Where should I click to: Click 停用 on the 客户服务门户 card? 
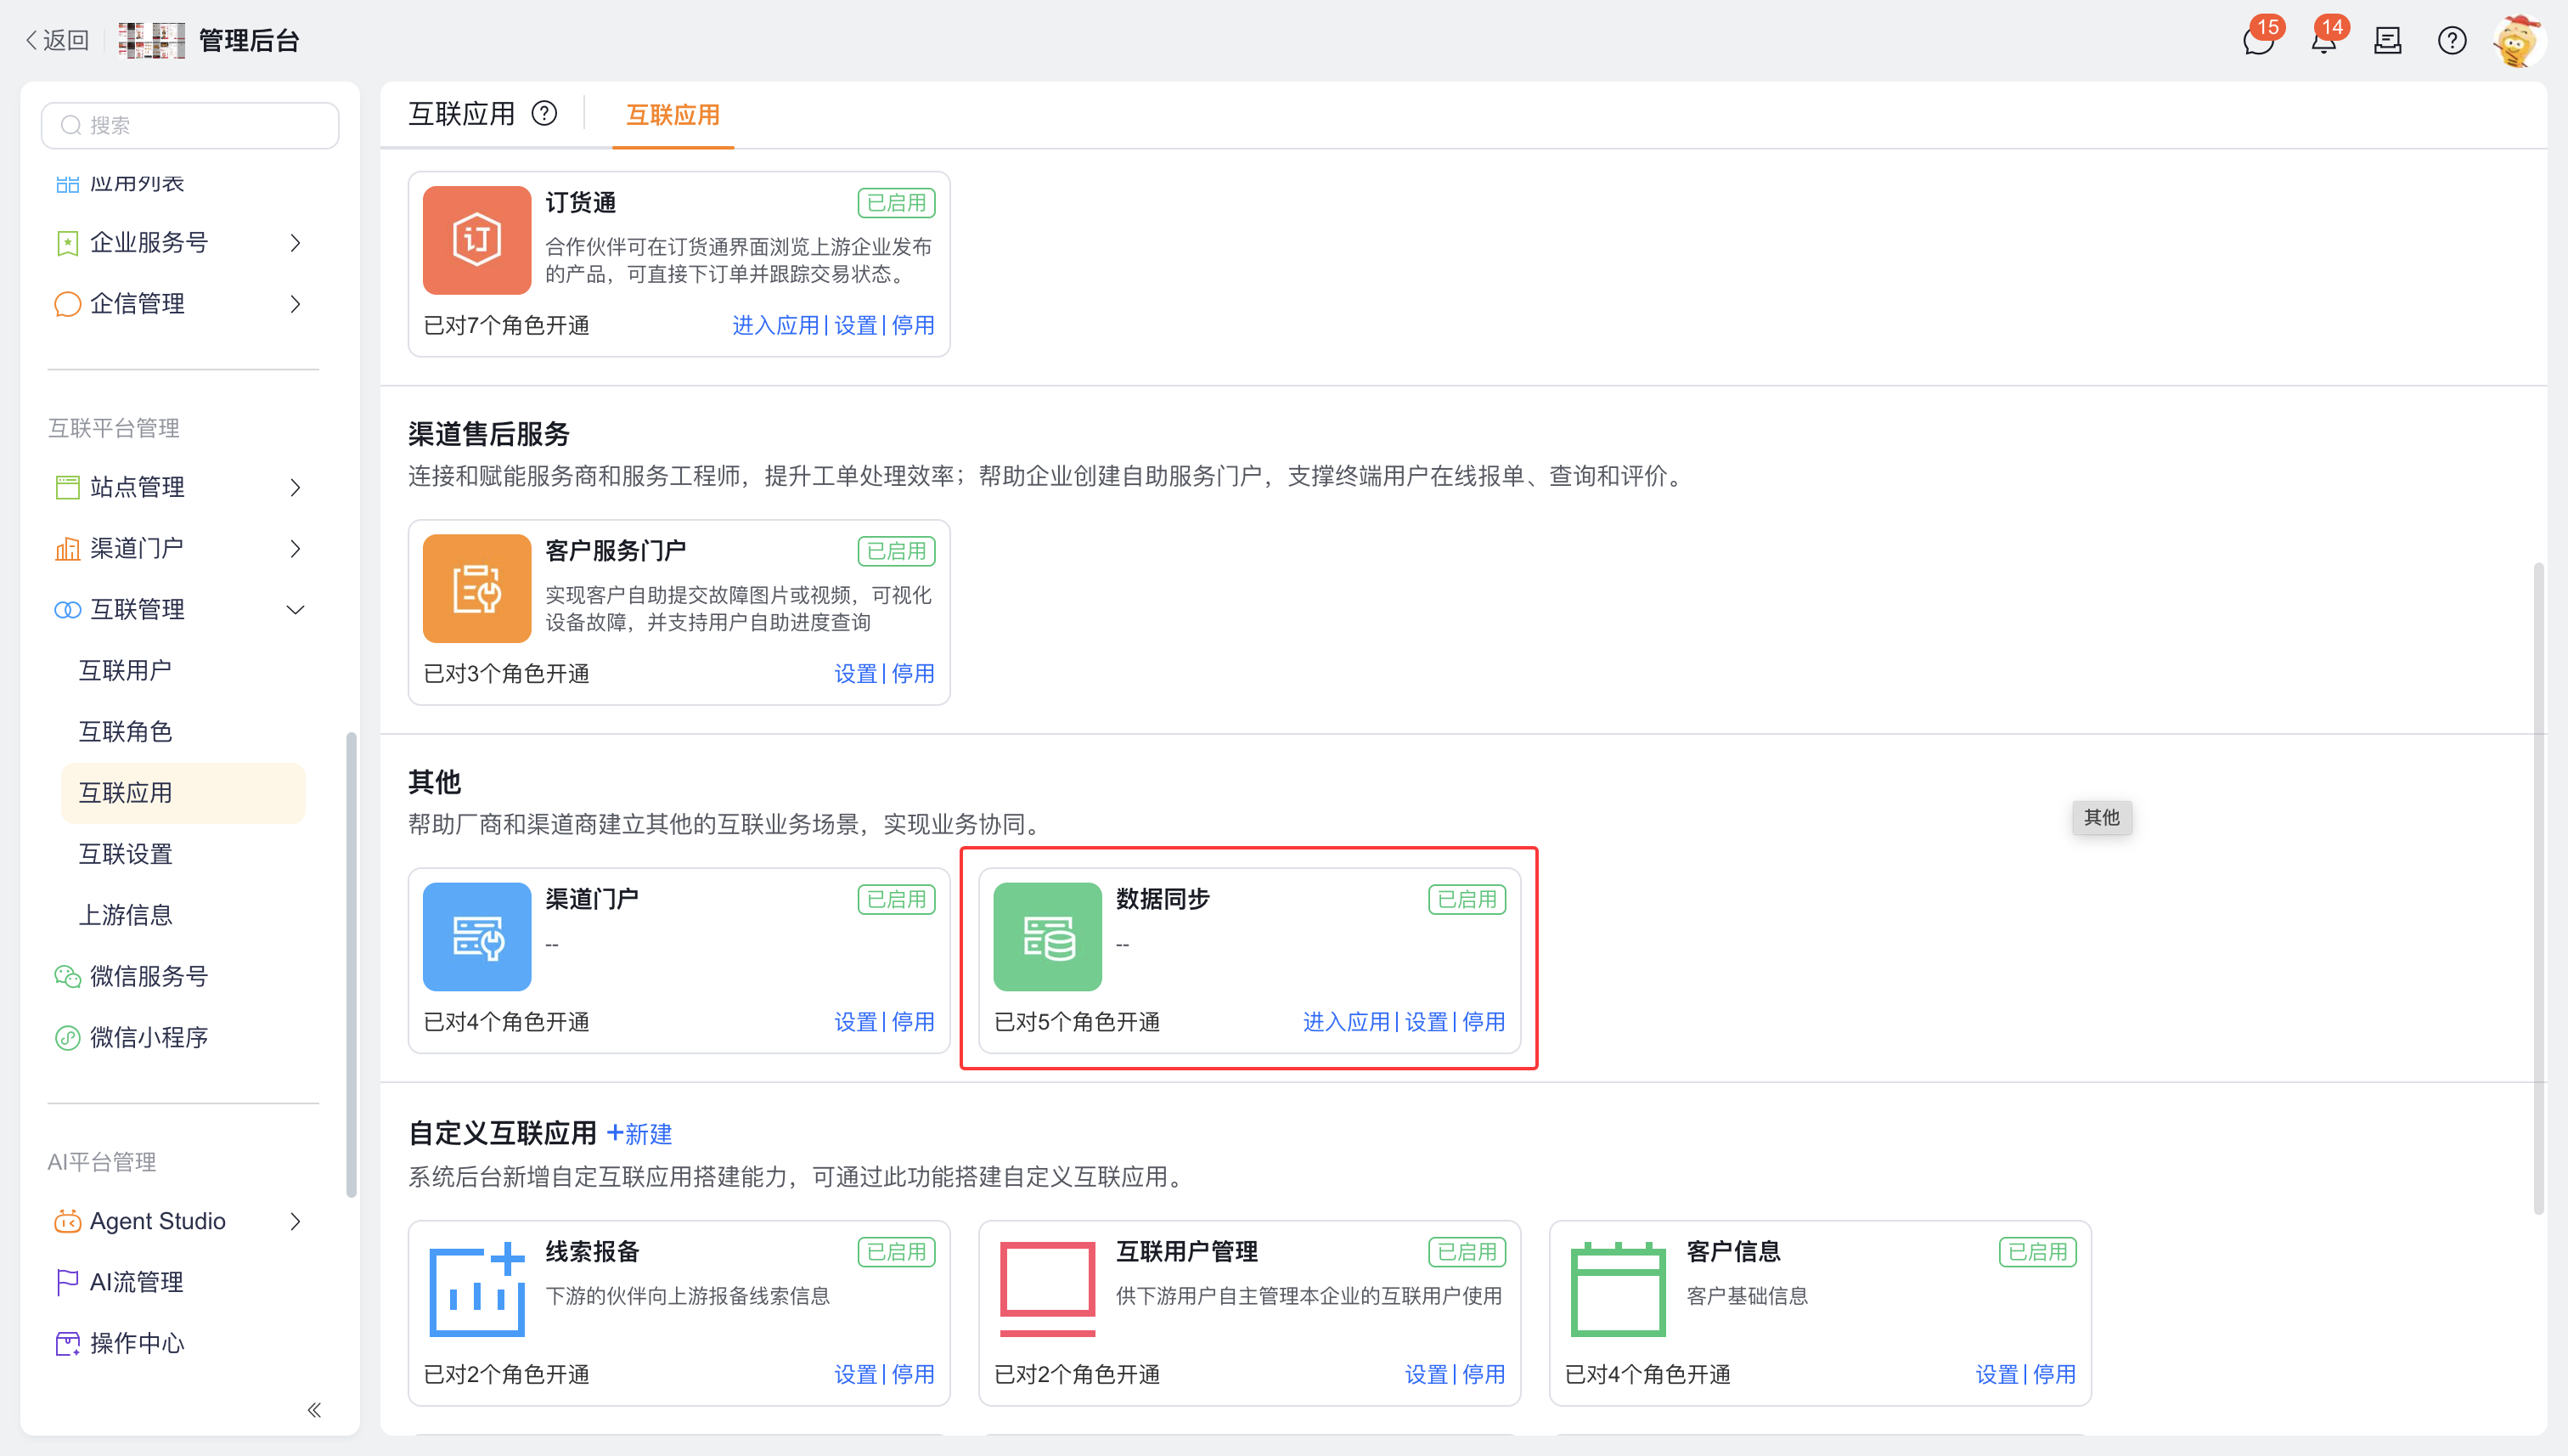click(913, 673)
